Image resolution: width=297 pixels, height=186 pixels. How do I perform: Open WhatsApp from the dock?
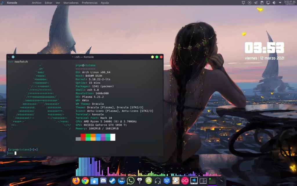tap(131, 181)
